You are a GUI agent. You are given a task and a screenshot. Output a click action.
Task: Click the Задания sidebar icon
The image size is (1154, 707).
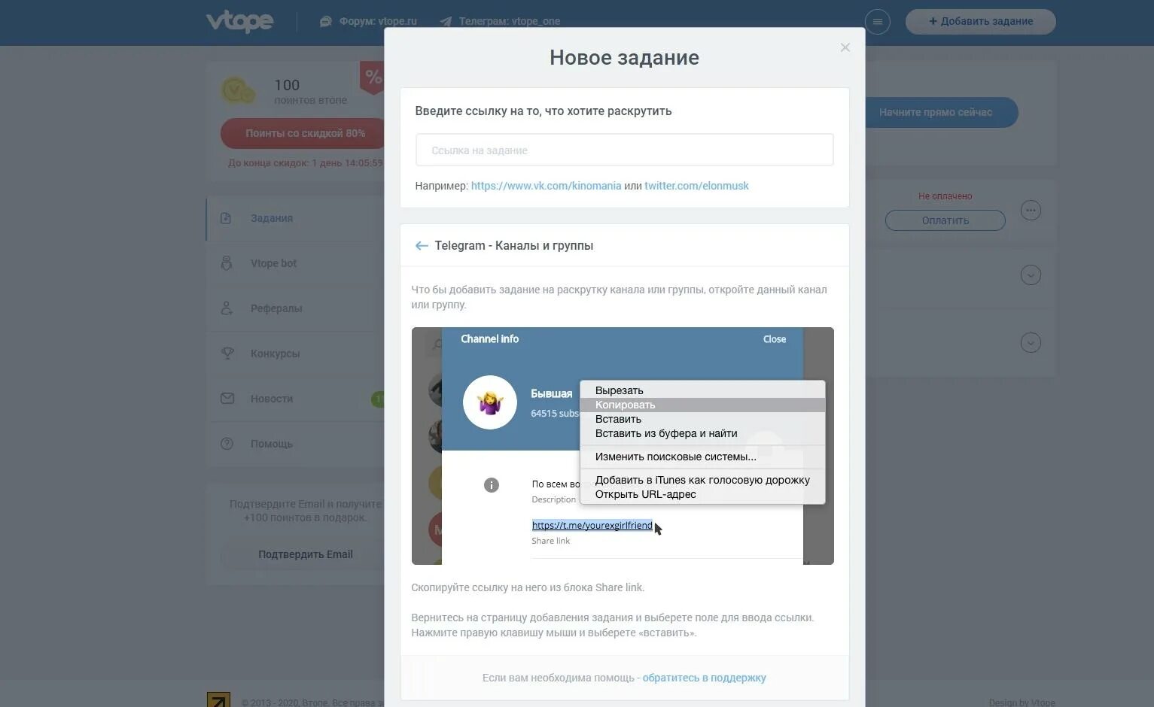(226, 218)
